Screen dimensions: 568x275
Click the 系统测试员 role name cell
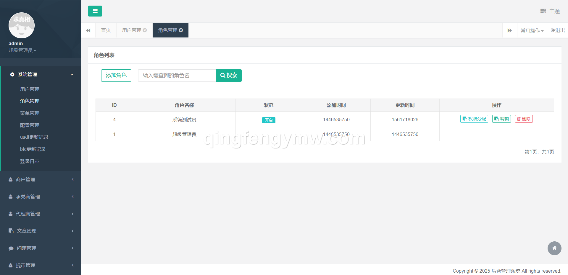point(184,120)
